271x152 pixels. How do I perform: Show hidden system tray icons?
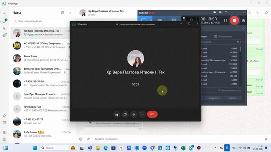coord(216,148)
